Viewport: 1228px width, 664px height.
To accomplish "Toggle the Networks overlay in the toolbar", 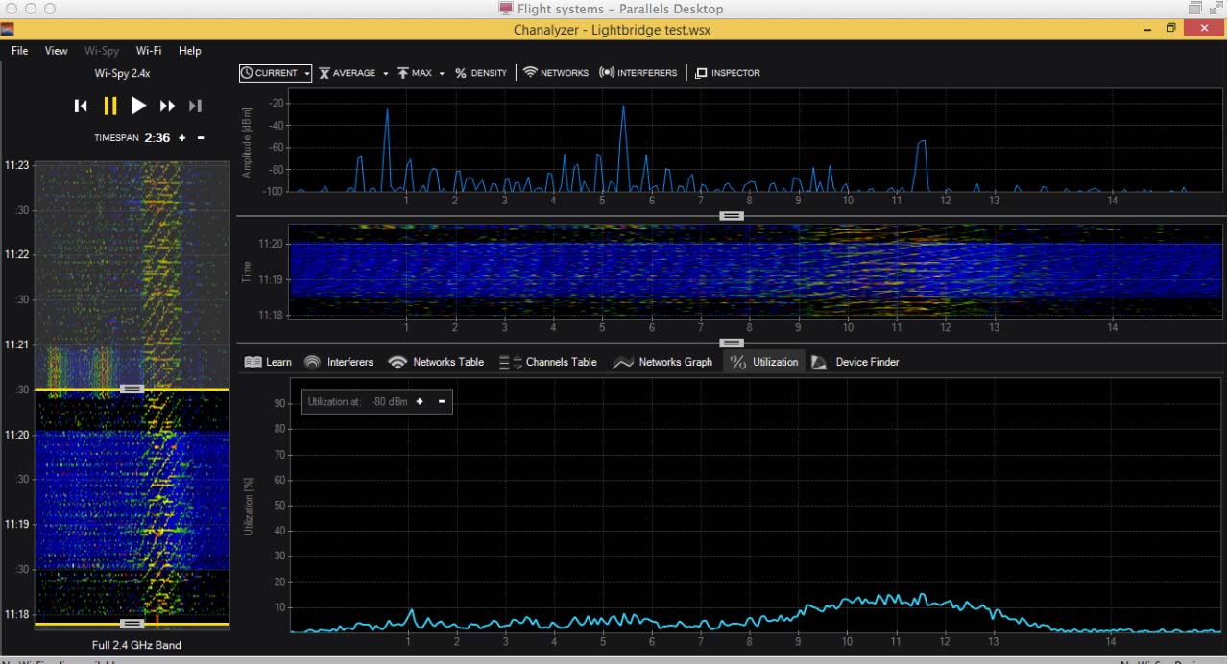I will (x=555, y=73).
